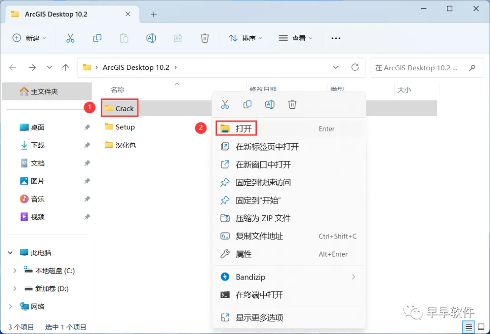The height and width of the screenshot is (334, 490).
Task: Click the Paste icon in the toolbar
Action: tap(124, 38)
